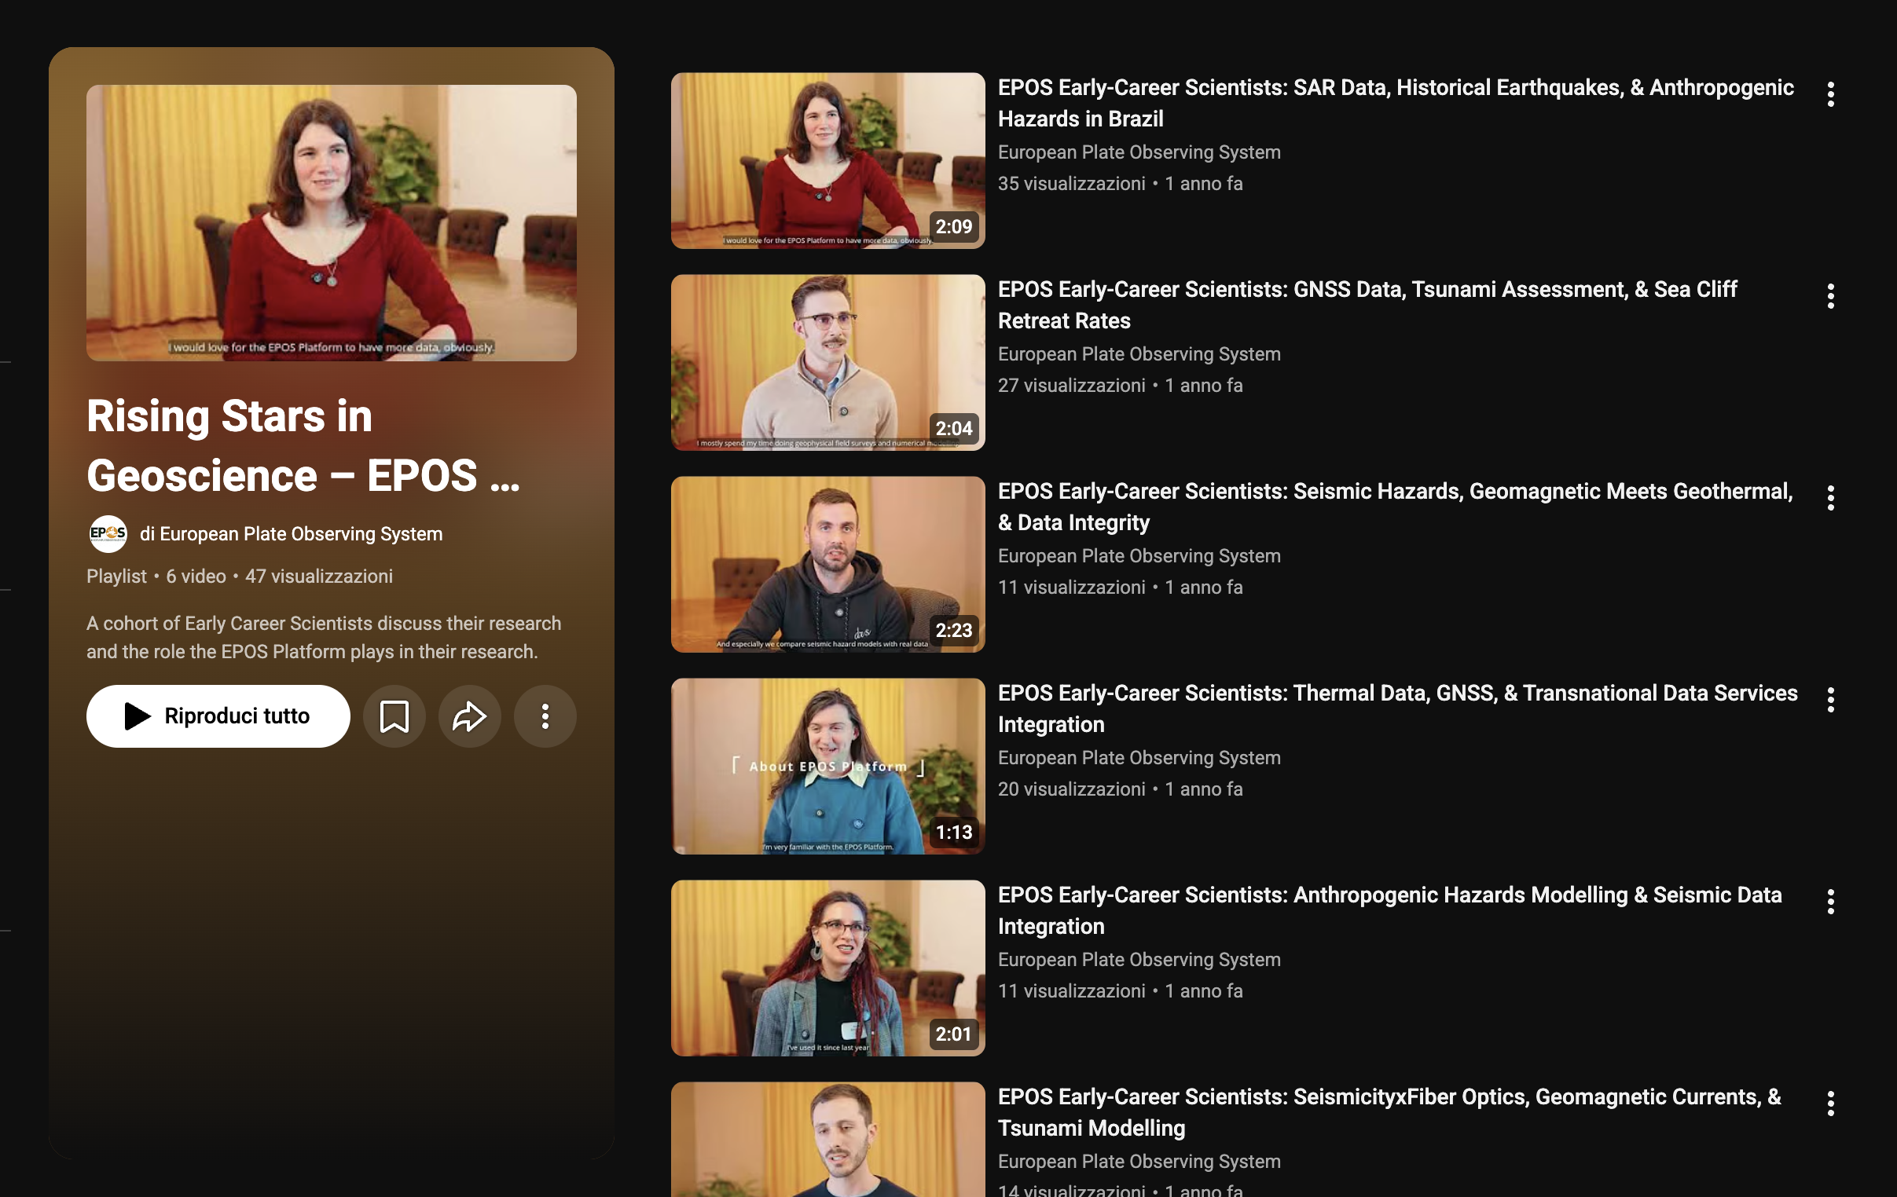The width and height of the screenshot is (1897, 1197).
Task: Open options for Seismic Hazards Geomagnetic video
Action: [x=1830, y=498]
